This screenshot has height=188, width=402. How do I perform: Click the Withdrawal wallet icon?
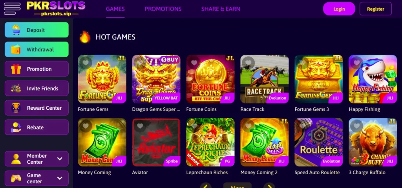point(16,49)
